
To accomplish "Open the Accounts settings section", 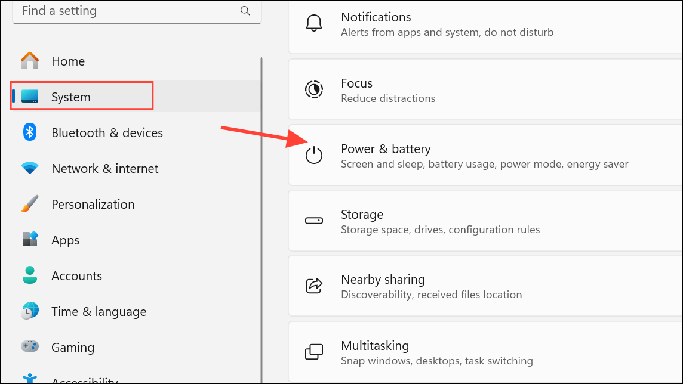I will tap(76, 275).
